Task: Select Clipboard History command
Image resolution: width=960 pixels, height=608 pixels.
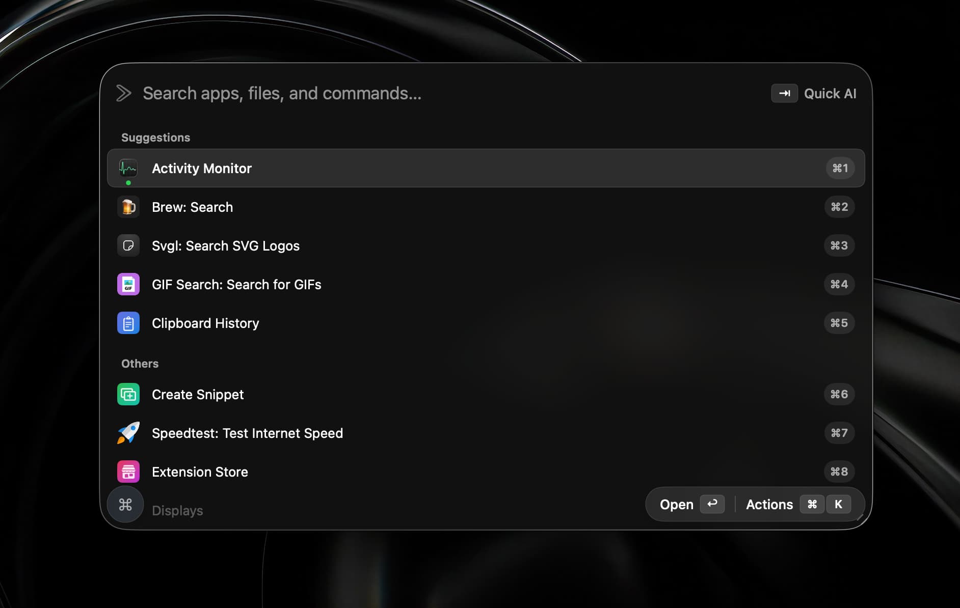Action: coord(486,323)
